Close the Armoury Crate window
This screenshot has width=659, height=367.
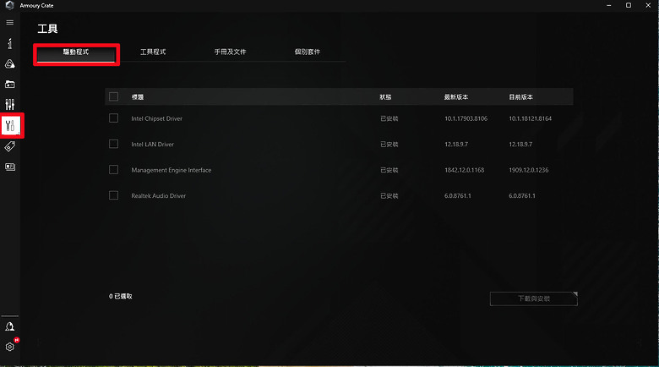click(648, 5)
